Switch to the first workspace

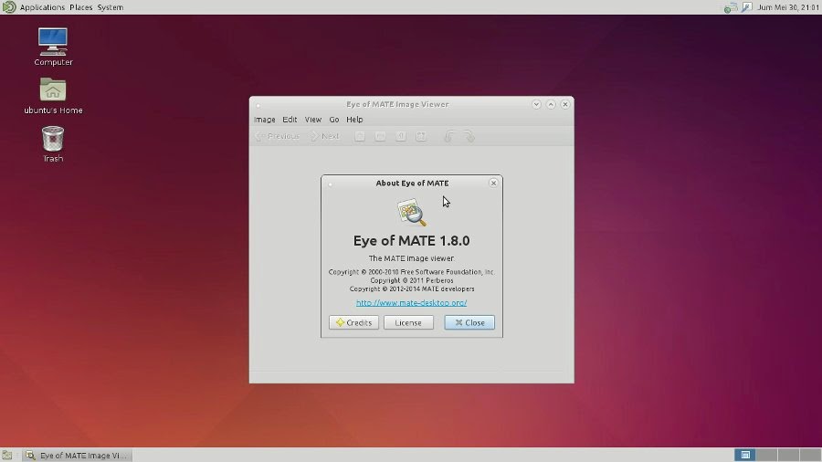coord(745,455)
